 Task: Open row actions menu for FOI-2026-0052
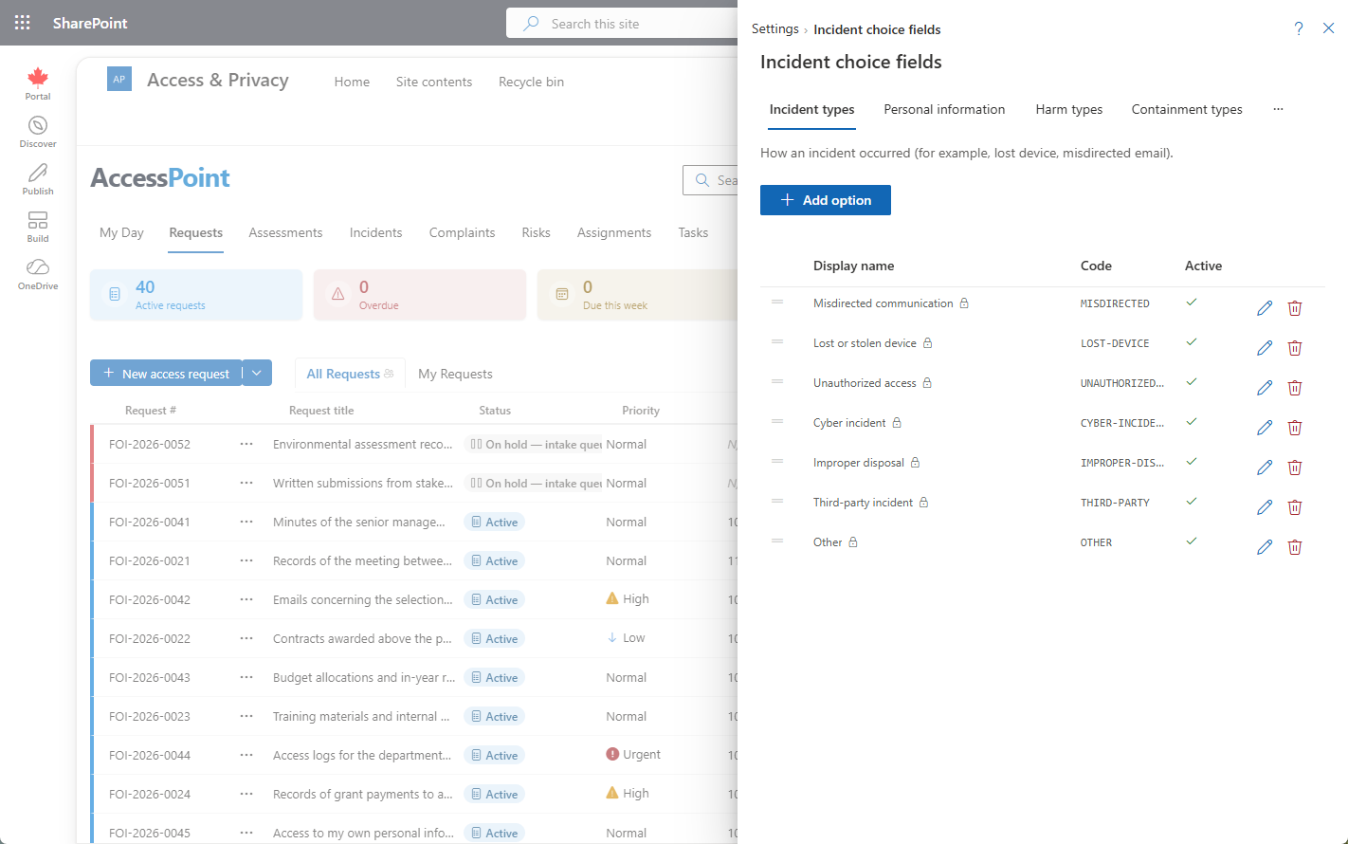point(246,444)
